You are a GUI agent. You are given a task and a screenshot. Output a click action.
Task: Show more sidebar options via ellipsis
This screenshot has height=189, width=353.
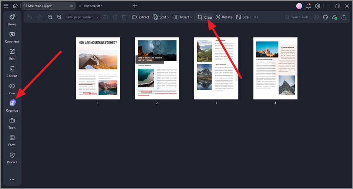point(12,179)
